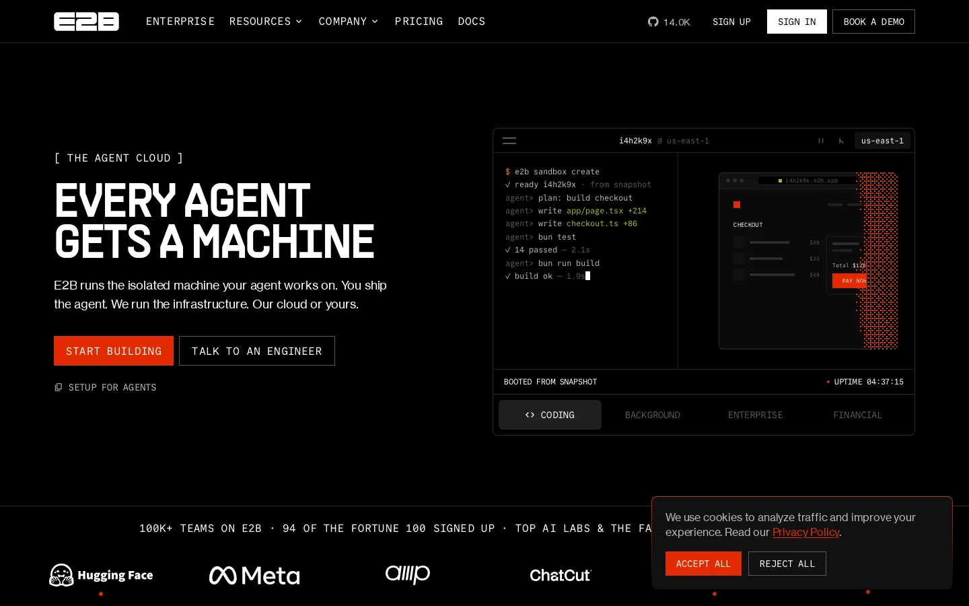Reject all cookies
The height and width of the screenshot is (606, 969).
pos(787,564)
